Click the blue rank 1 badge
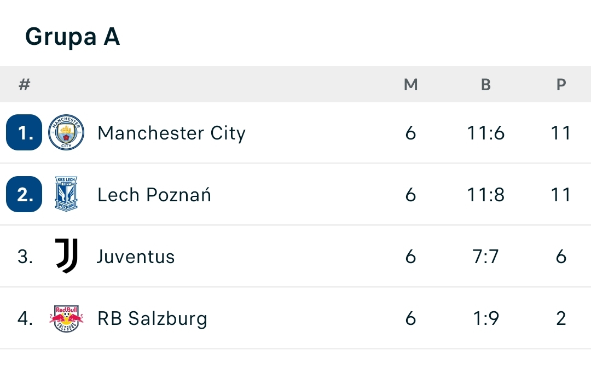Screen dimensions: 591x367 click(x=24, y=133)
